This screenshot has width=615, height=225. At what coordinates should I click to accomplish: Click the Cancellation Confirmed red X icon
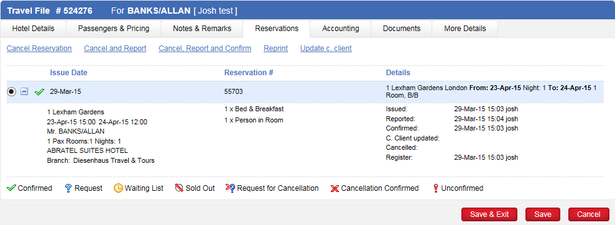(335, 188)
